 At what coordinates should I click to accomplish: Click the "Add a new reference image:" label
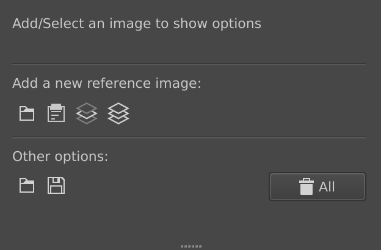pyautogui.click(x=107, y=84)
